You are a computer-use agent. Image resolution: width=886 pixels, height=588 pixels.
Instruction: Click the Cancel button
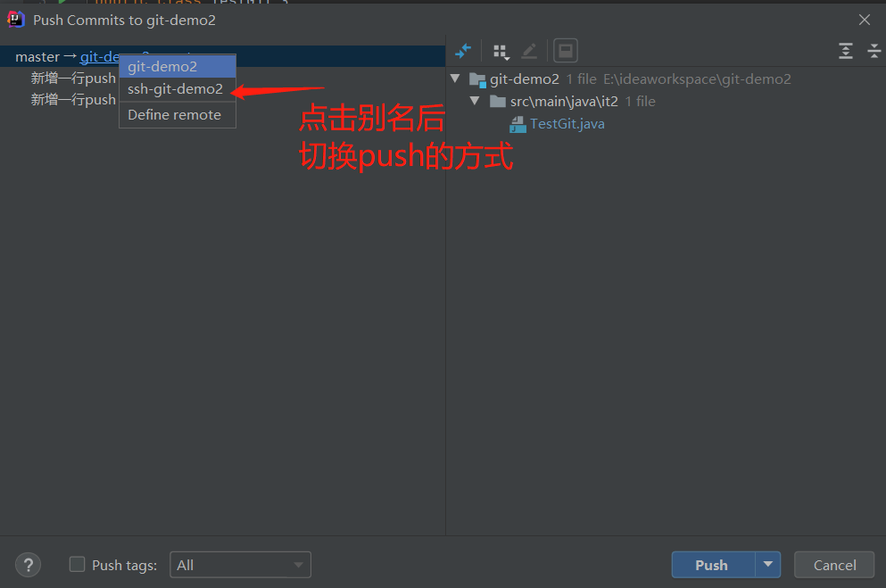(834, 565)
